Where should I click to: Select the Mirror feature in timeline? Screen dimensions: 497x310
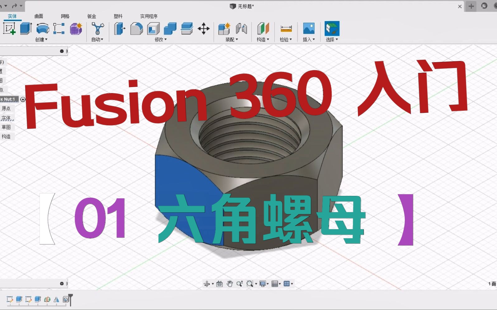pos(56,299)
